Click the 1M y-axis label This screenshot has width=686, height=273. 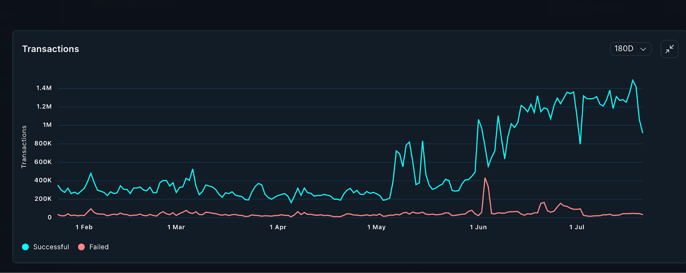(47, 125)
